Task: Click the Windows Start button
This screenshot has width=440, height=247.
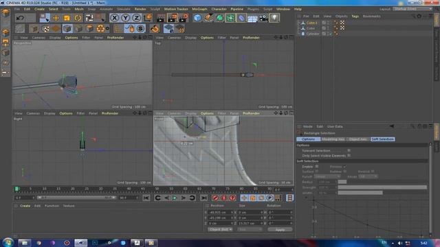Action: tap(8, 242)
